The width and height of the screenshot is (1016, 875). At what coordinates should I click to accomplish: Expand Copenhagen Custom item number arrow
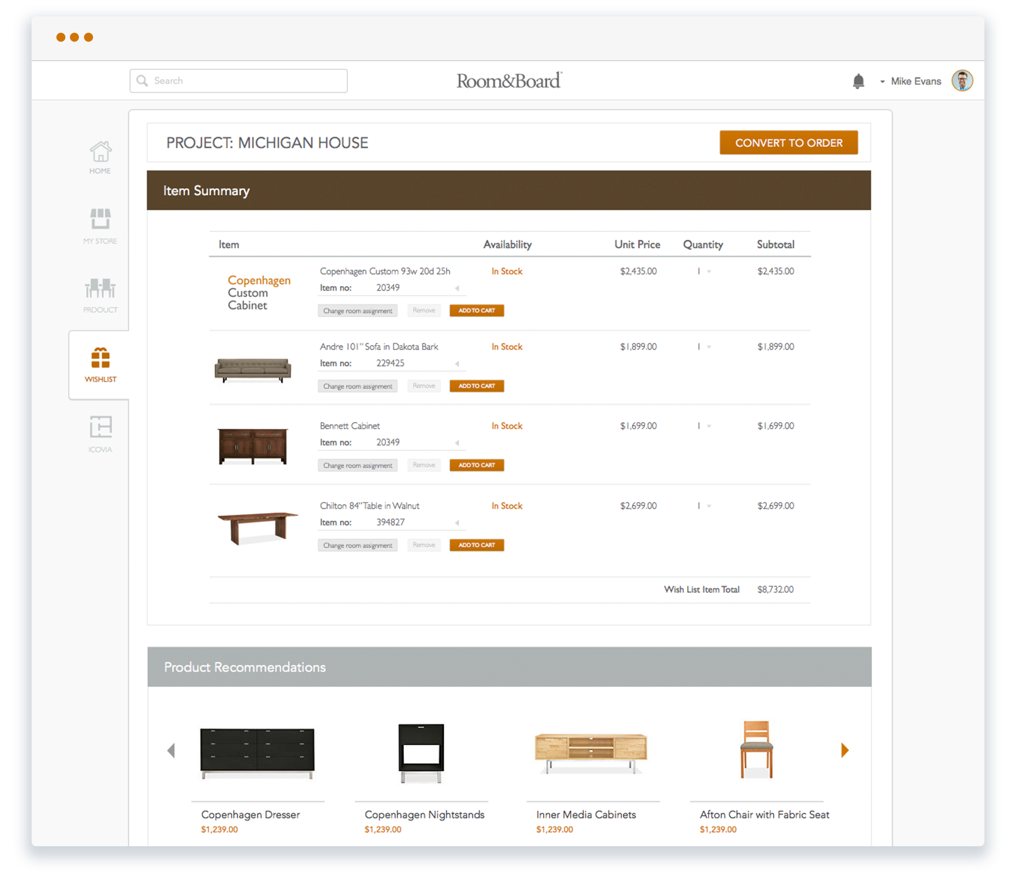click(x=457, y=288)
